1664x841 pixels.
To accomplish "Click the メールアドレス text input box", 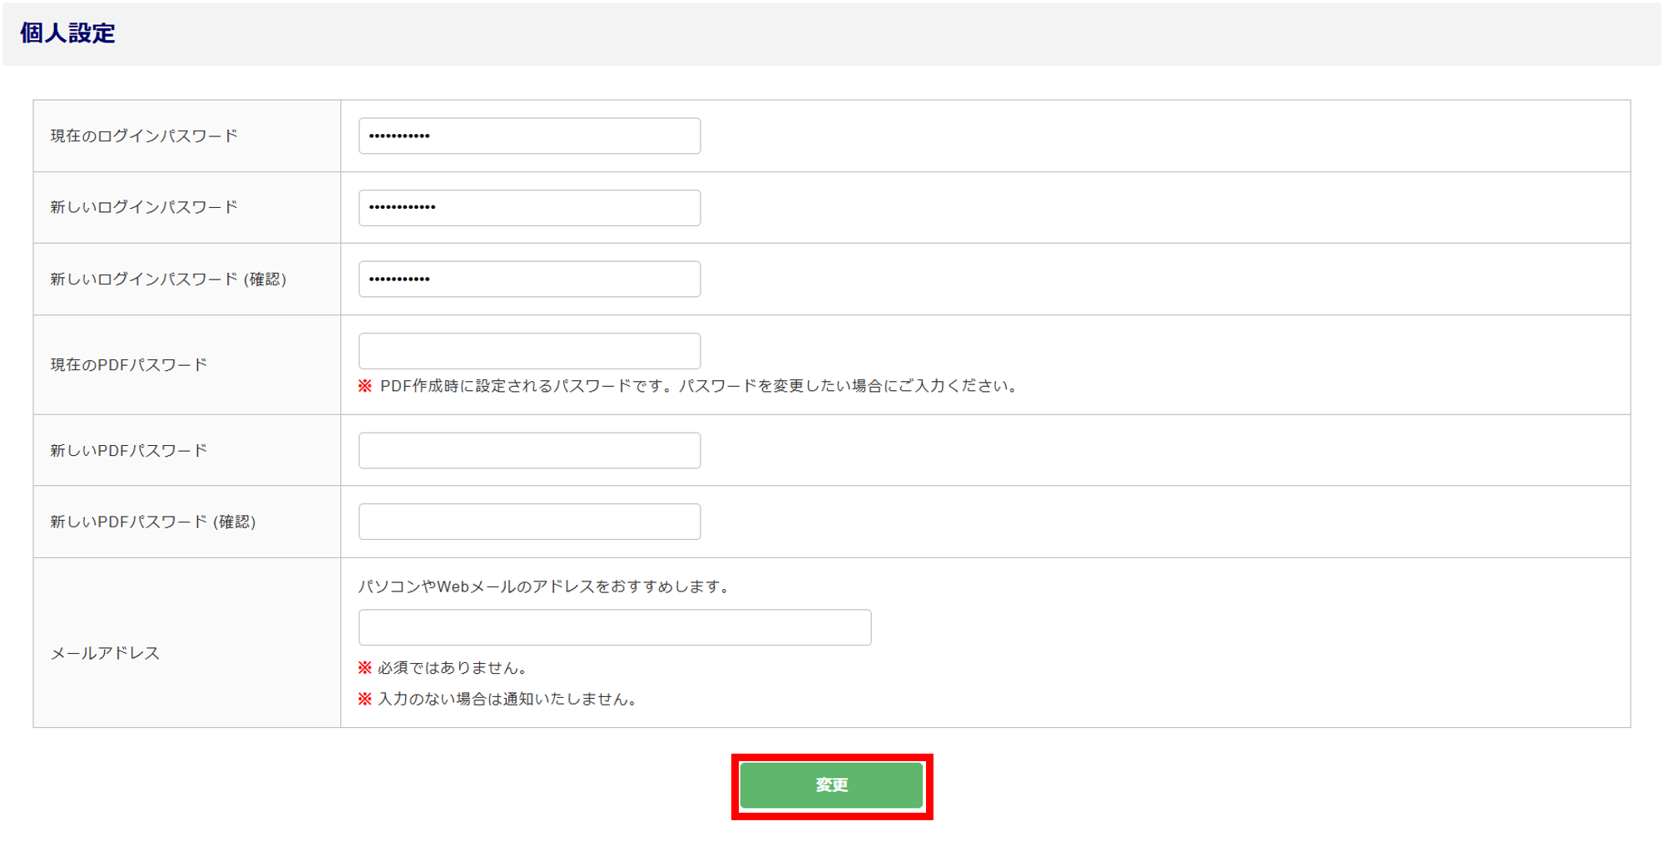I will [x=614, y=627].
